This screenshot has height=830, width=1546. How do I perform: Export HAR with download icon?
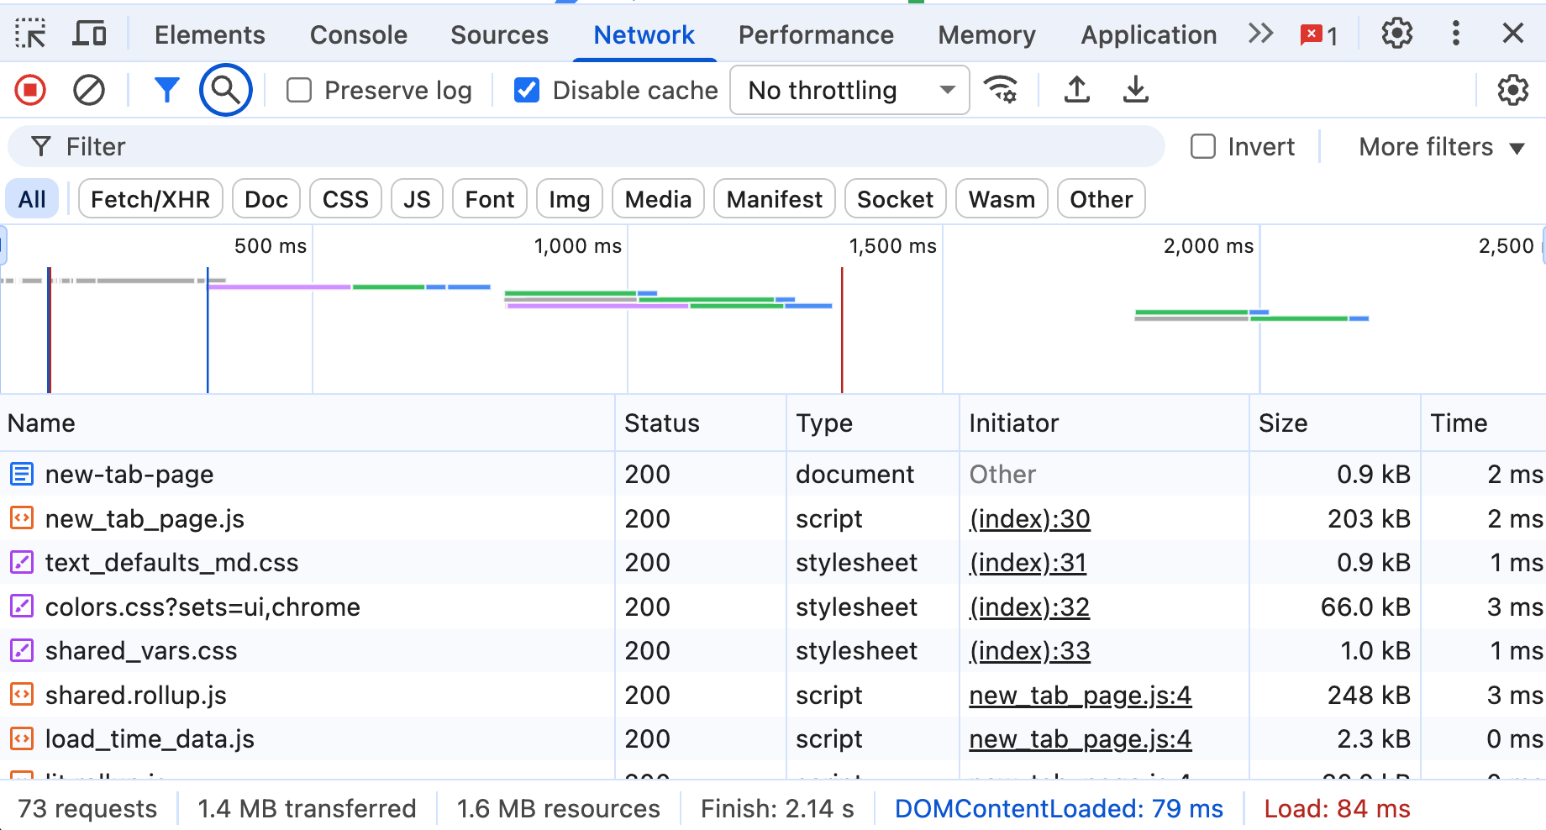tap(1135, 90)
